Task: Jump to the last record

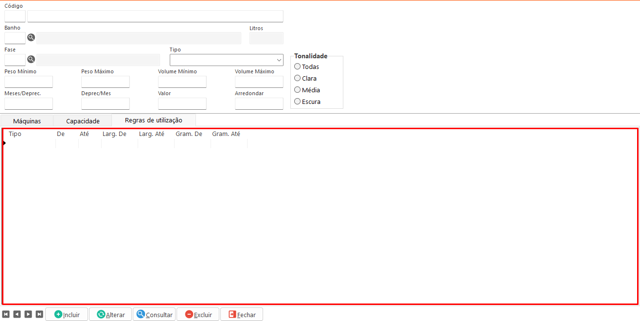Action: [39, 314]
